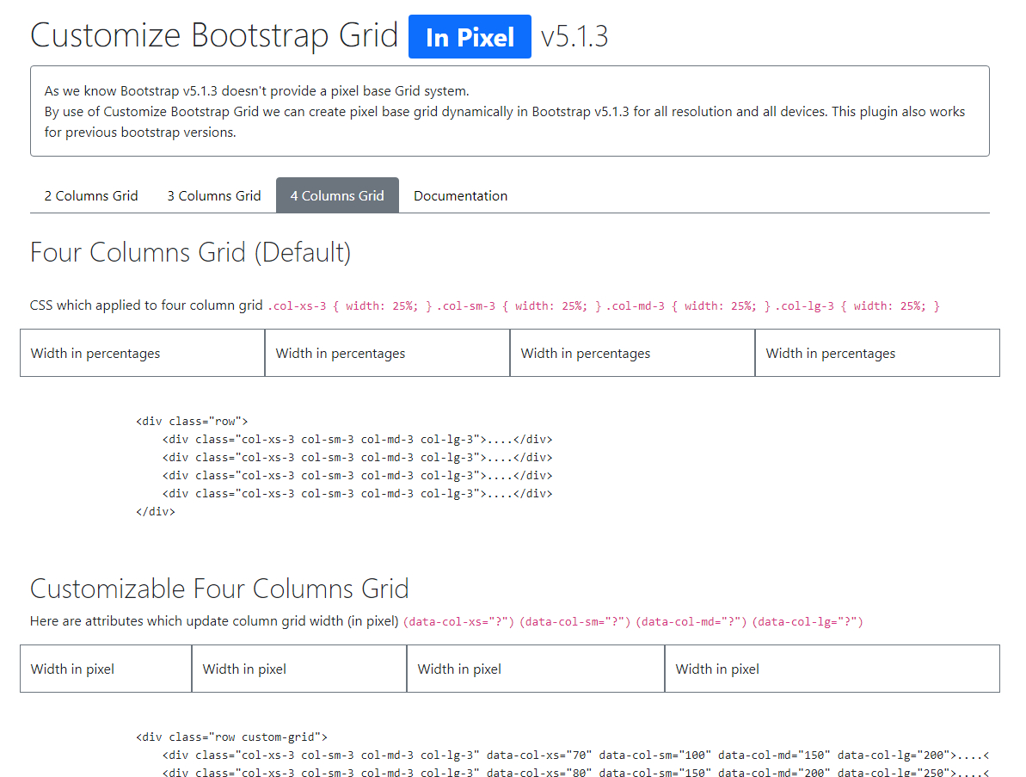Click the first Width in percentages cell
The image size is (1026, 777).
point(143,353)
